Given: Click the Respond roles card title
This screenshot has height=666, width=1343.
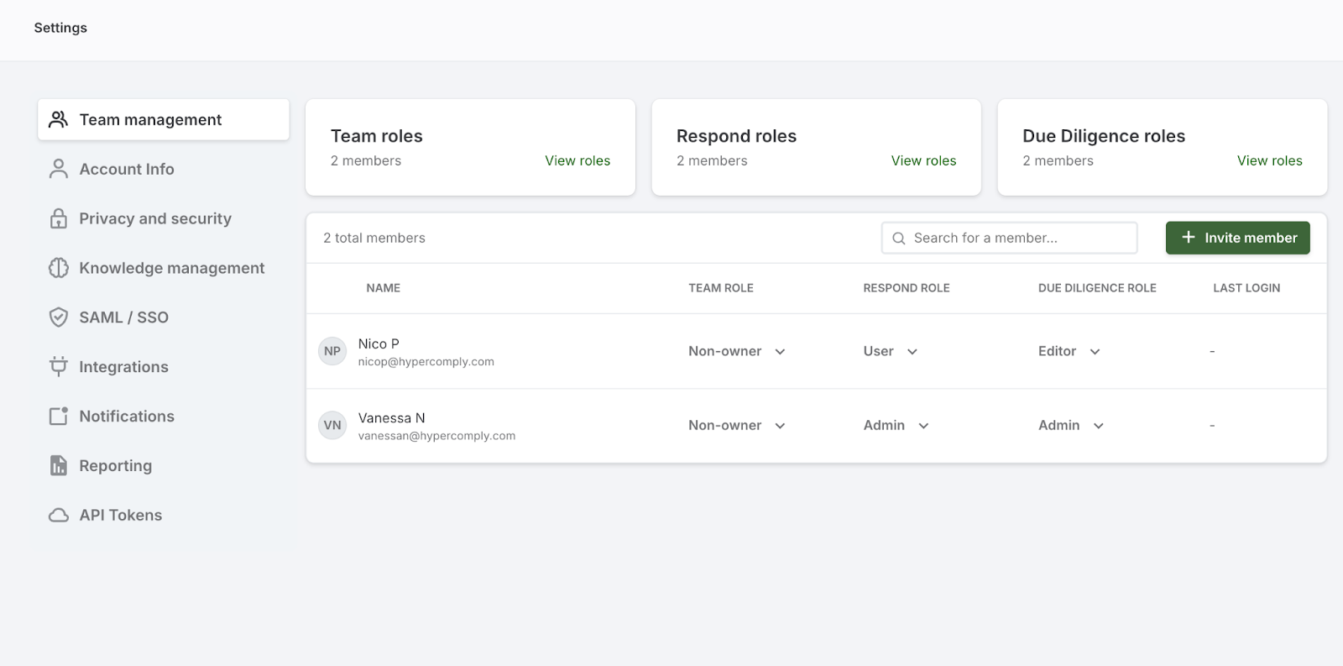Looking at the screenshot, I should coord(736,136).
